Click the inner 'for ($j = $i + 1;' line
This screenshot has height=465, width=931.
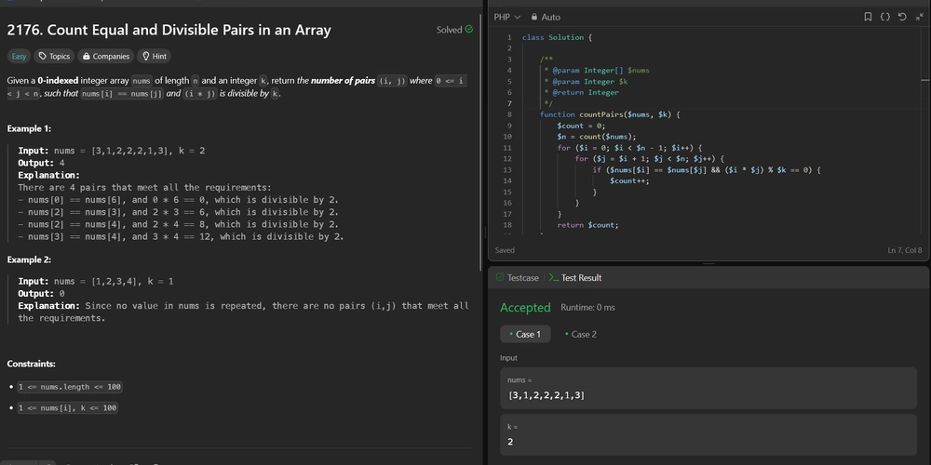[x=650, y=159]
